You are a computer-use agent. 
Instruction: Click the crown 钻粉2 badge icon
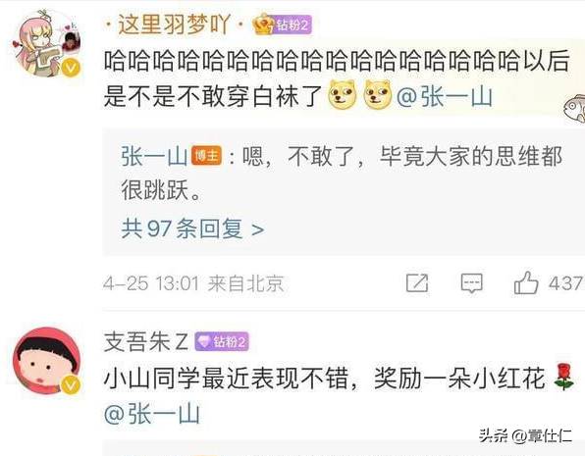[282, 25]
